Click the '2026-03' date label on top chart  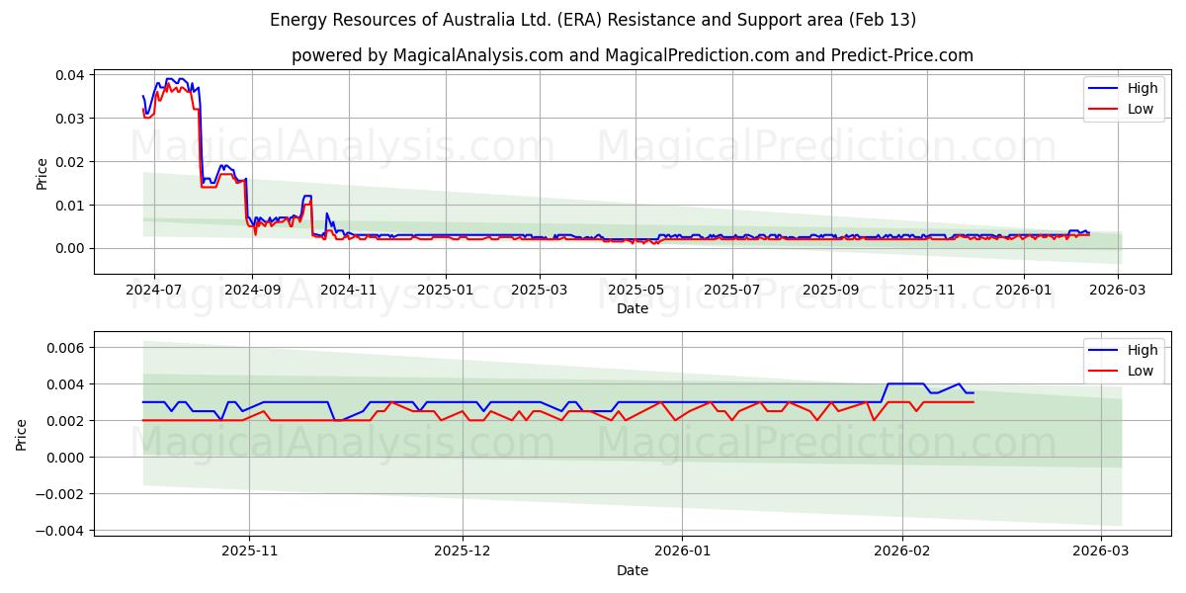point(1118,292)
